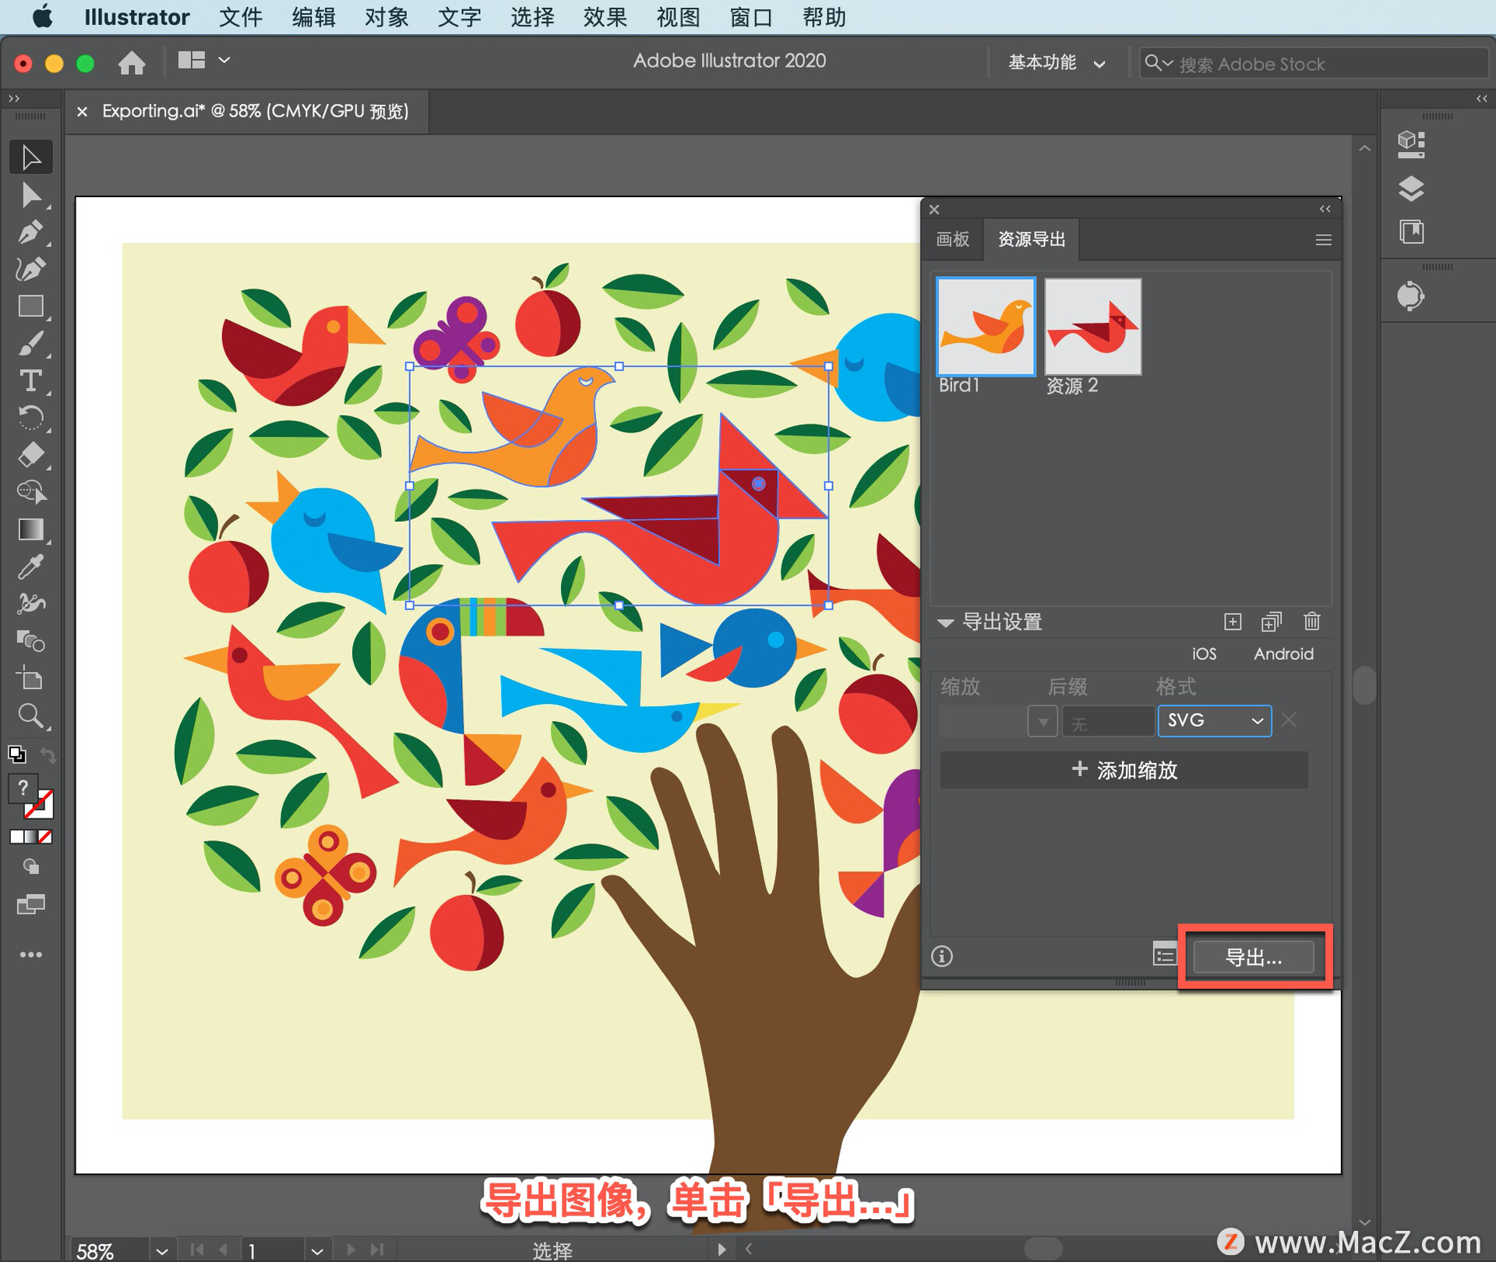Open the Properties panel icon
The image size is (1496, 1262).
1412,144
